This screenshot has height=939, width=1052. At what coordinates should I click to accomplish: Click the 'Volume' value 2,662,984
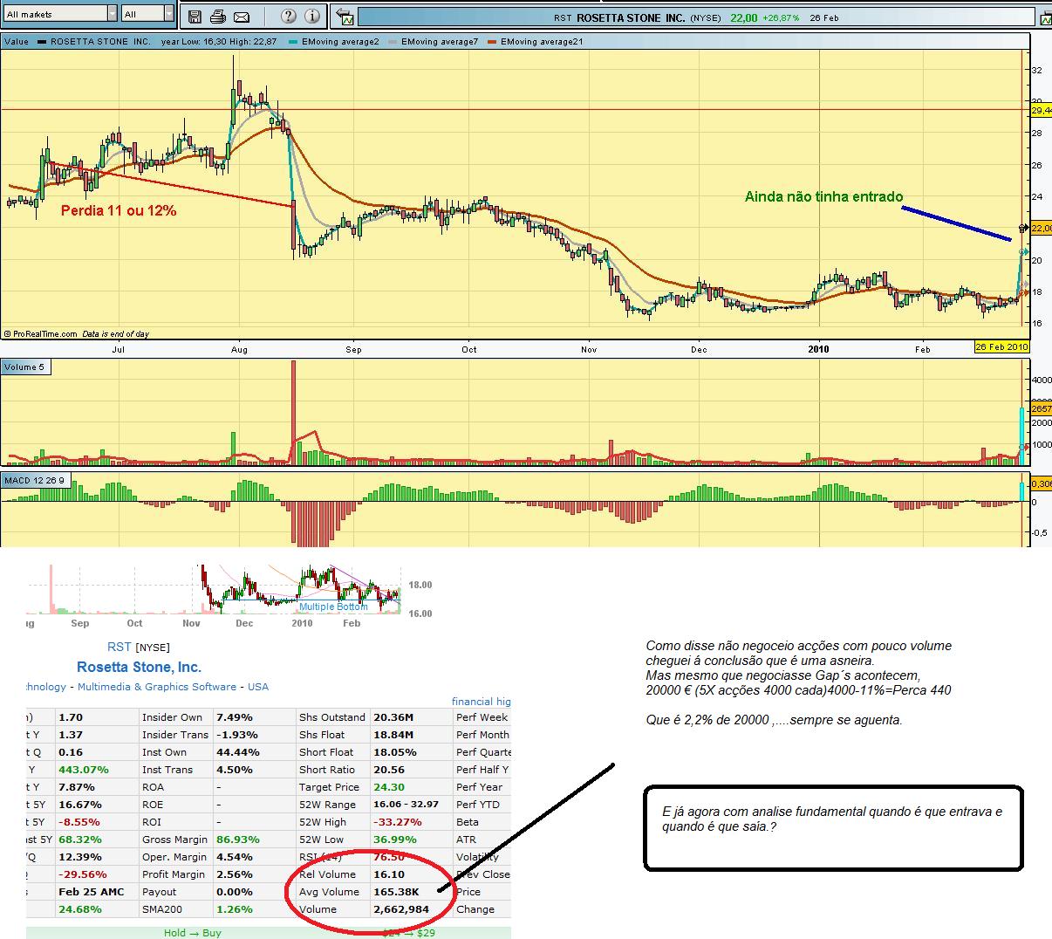click(x=401, y=909)
